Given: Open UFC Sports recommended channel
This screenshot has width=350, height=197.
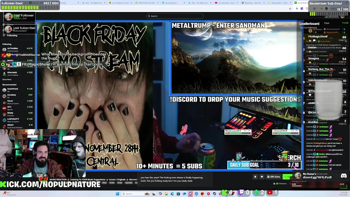Looking at the screenshot, I should tap(17, 108).
